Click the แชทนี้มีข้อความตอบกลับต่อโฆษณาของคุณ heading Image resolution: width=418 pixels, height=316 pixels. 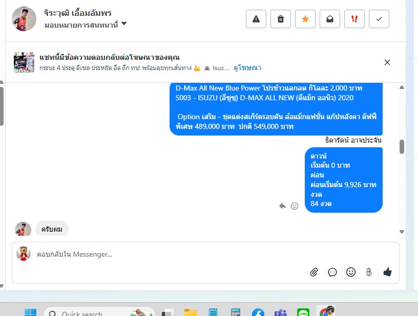(110, 57)
